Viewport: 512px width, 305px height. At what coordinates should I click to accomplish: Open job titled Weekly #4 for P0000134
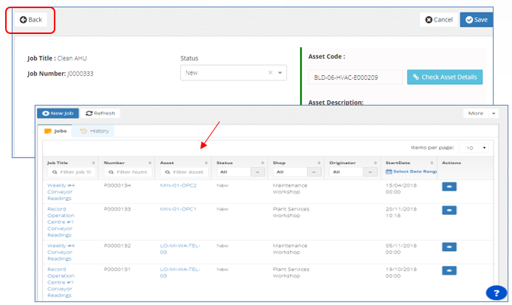pyautogui.click(x=60, y=192)
